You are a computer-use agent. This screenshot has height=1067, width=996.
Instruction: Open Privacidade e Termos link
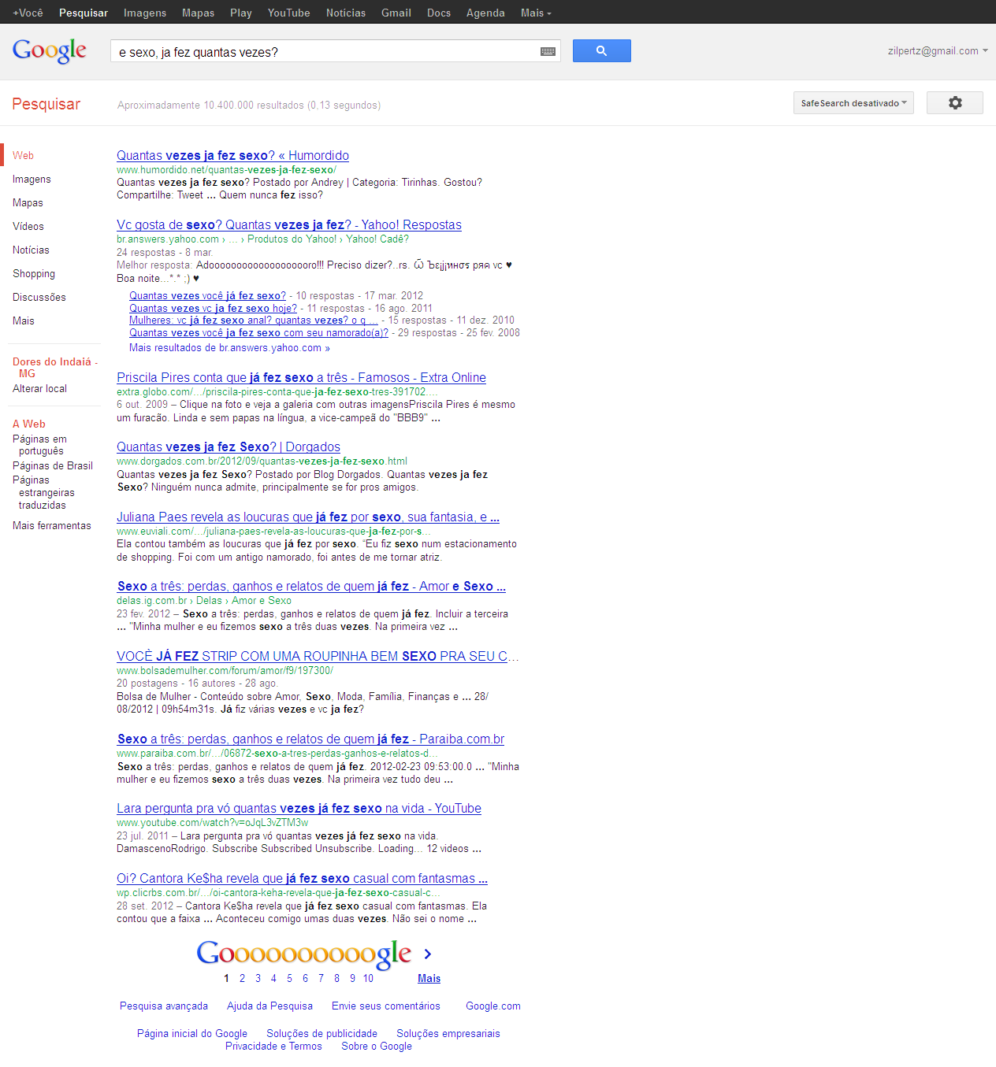coord(273,1046)
